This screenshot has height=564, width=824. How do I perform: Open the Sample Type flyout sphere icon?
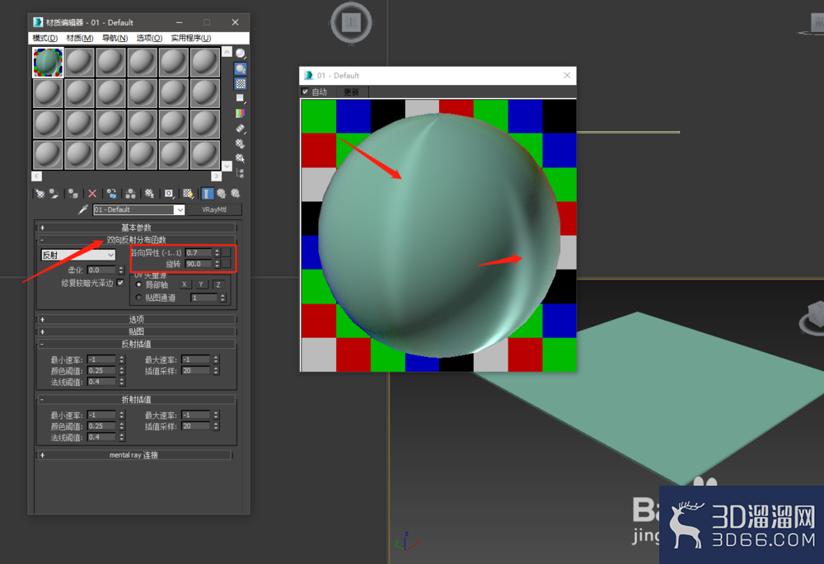tap(241, 53)
